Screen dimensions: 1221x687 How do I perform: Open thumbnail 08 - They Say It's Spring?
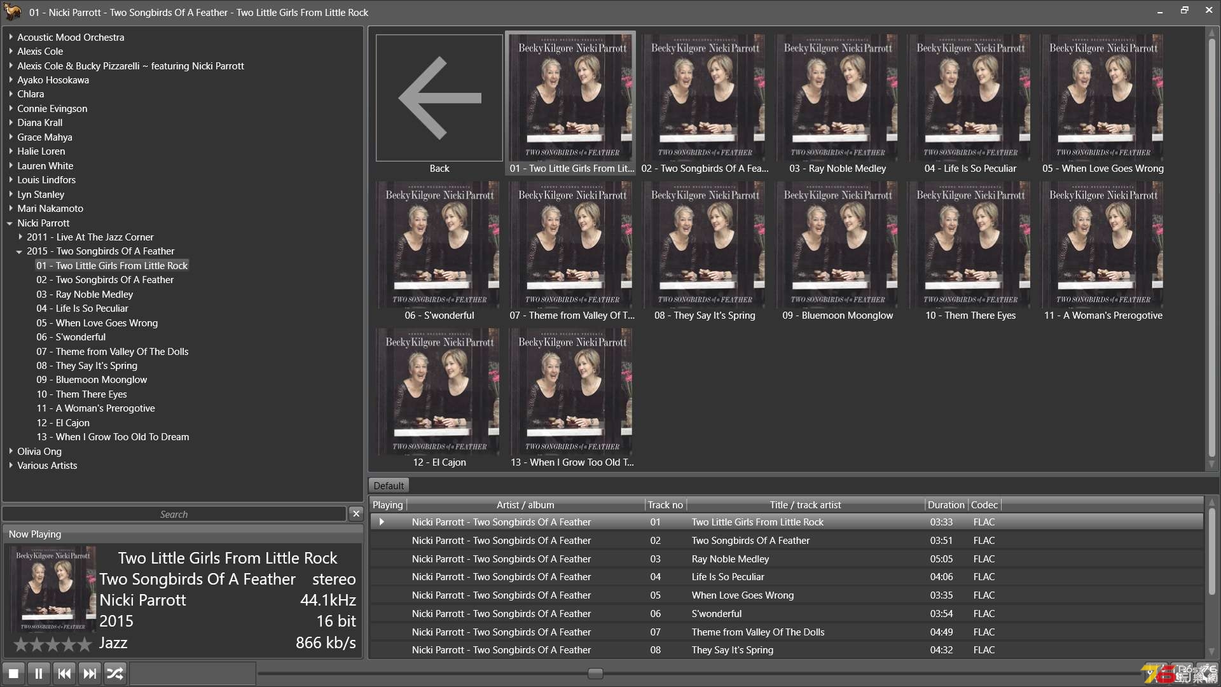(705, 251)
